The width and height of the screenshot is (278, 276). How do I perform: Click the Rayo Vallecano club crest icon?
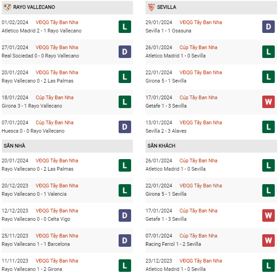7,7
